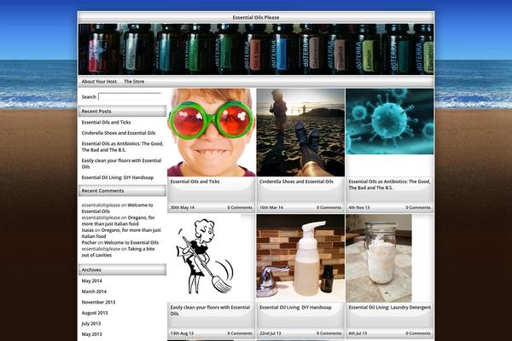
Task: Open the About Your Host menu item
Action: 99,82
